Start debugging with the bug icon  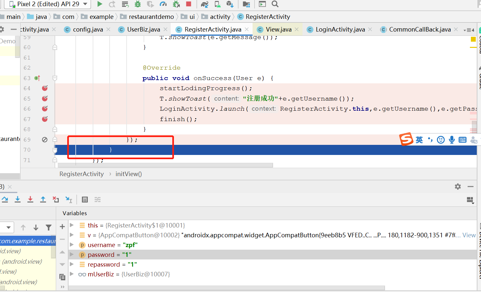[x=138, y=4]
